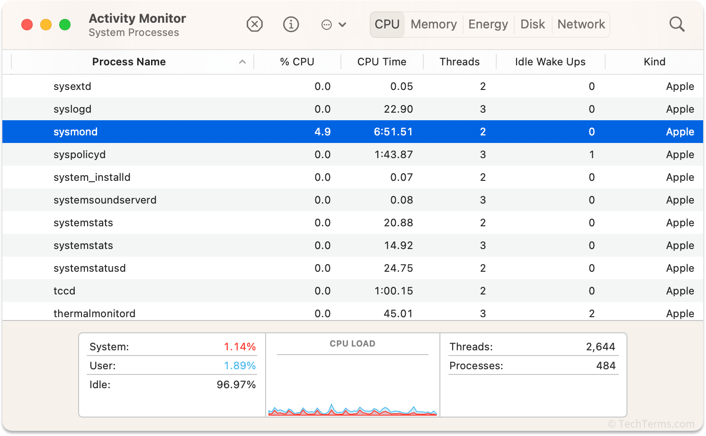Open the Energy tab
This screenshot has width=706, height=436.
pos(488,24)
